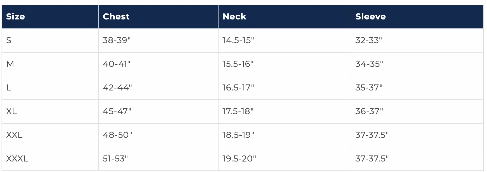
Task: Click the 51-53" chest value
Action: click(x=115, y=159)
